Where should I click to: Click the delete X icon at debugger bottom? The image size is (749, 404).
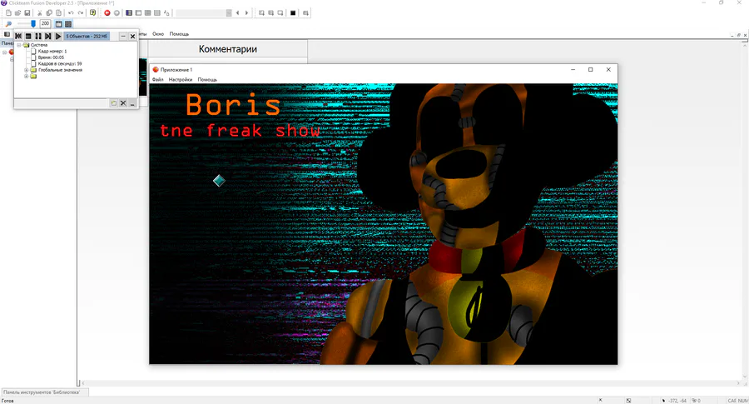click(123, 103)
